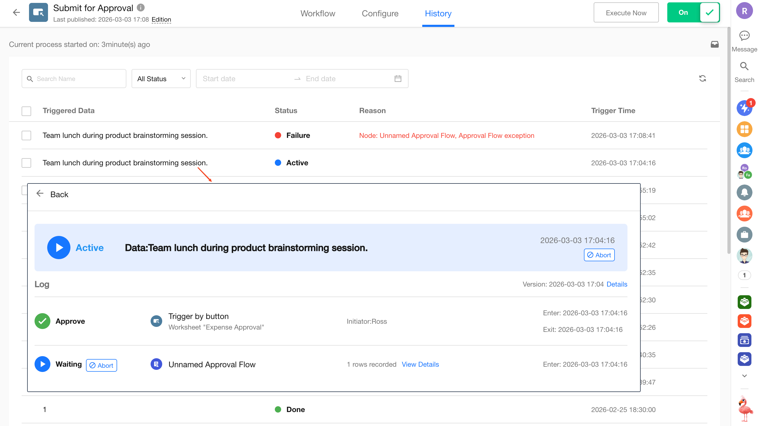Open the archive inbox icon
Image resolution: width=758 pixels, height=426 pixels.
click(714, 45)
